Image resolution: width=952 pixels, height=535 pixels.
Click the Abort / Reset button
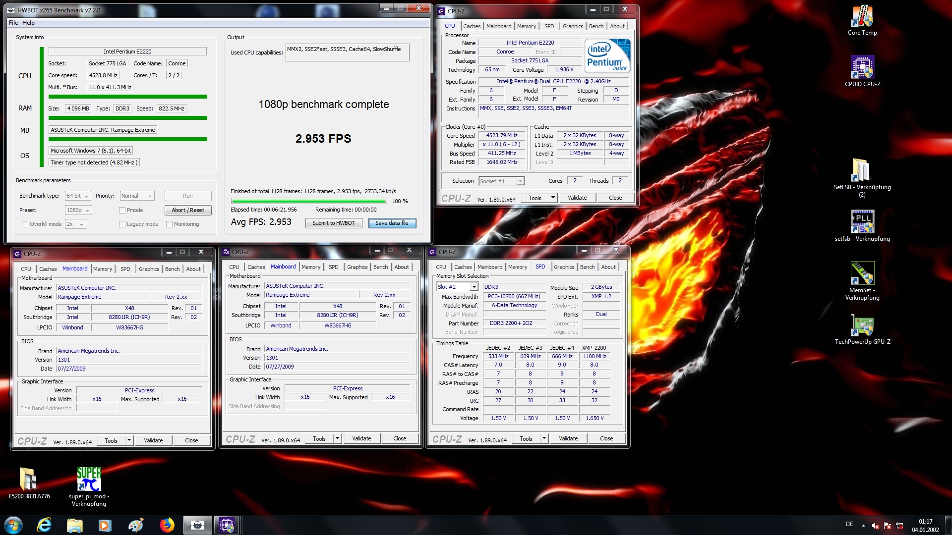[x=188, y=210]
